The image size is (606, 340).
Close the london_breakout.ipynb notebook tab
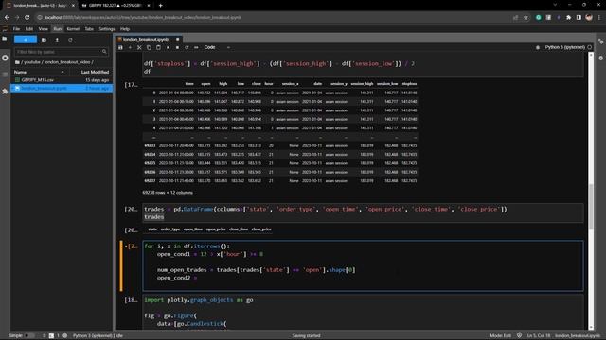click(178, 39)
